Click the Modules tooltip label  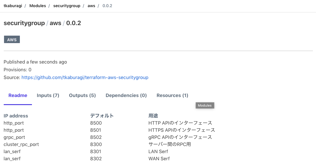click(x=205, y=105)
